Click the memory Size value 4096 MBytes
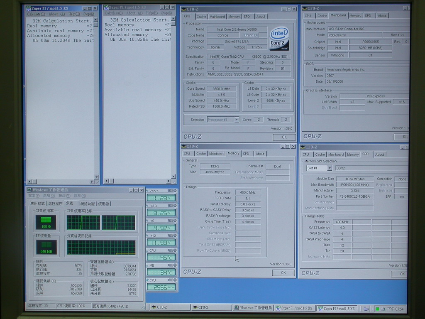 click(x=215, y=172)
